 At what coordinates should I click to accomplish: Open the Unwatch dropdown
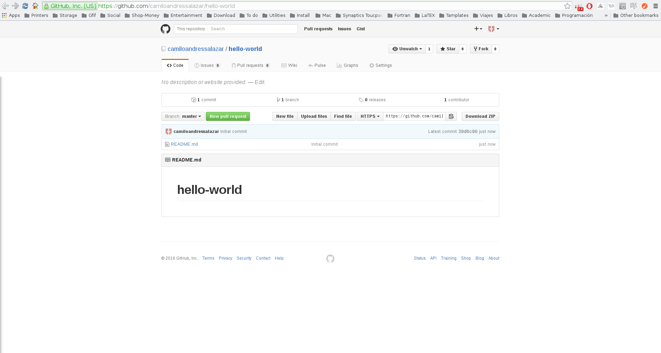click(x=407, y=49)
